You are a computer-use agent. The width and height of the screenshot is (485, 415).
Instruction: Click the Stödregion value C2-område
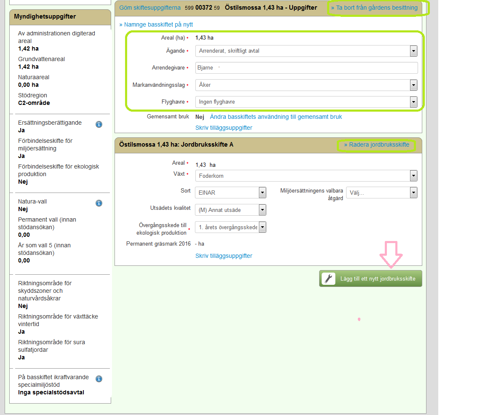coord(34,103)
